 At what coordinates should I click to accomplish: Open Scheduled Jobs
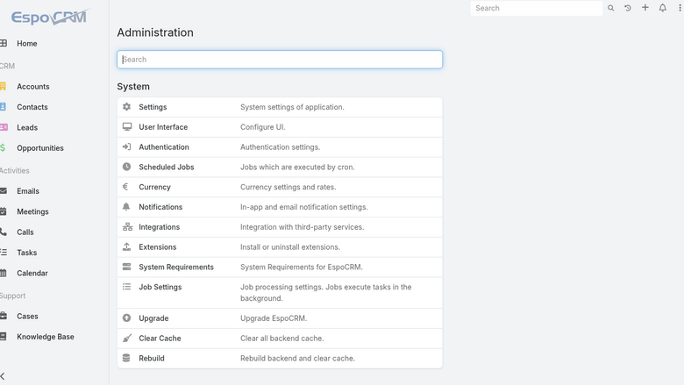[167, 167]
